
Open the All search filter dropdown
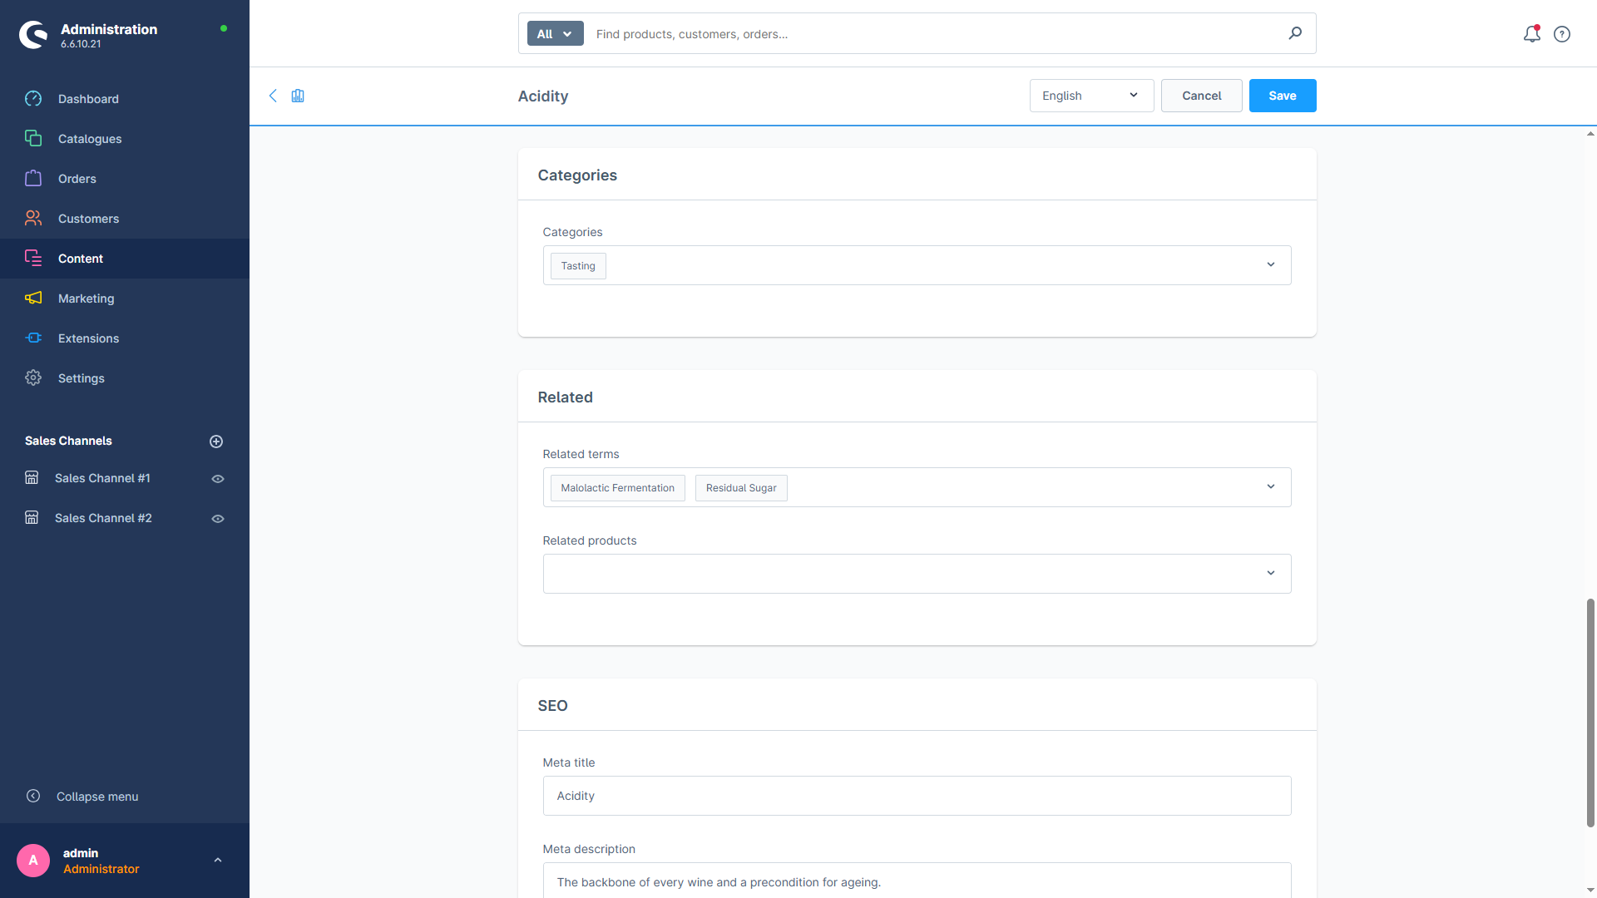[555, 34]
